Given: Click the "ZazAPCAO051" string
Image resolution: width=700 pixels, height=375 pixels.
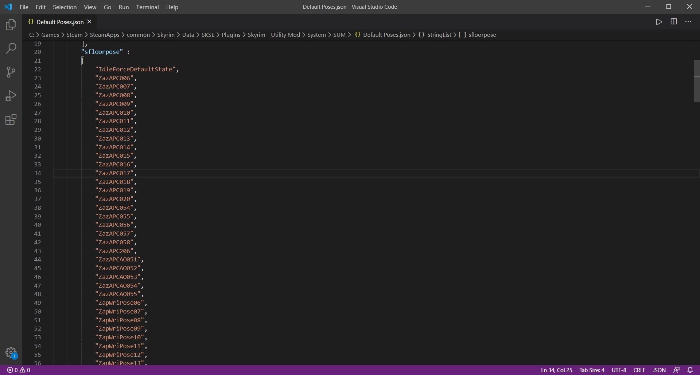Looking at the screenshot, I should (118, 259).
